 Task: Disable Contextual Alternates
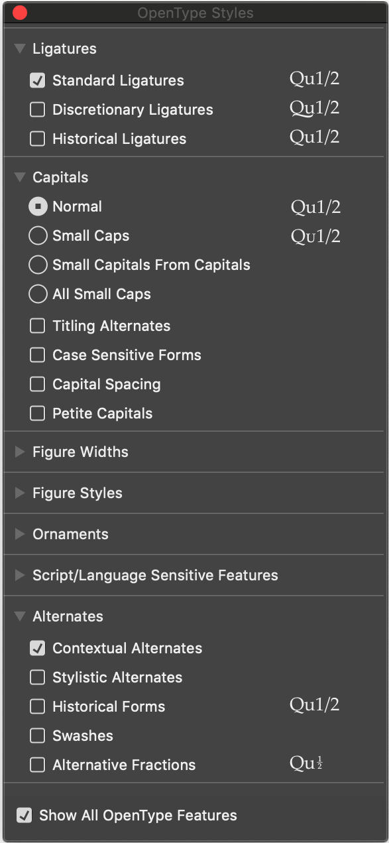(x=38, y=648)
